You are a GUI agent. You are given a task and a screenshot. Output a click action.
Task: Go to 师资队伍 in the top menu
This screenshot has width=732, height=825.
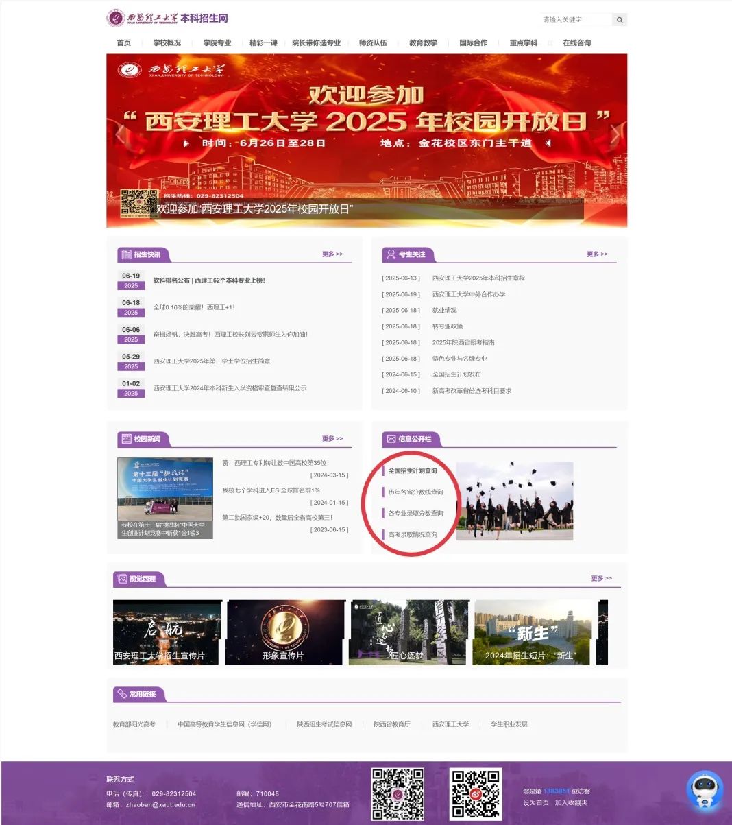click(373, 43)
